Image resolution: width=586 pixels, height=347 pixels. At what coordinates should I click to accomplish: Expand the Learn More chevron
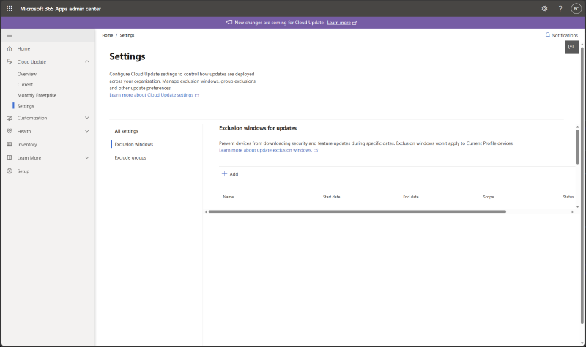coord(87,157)
